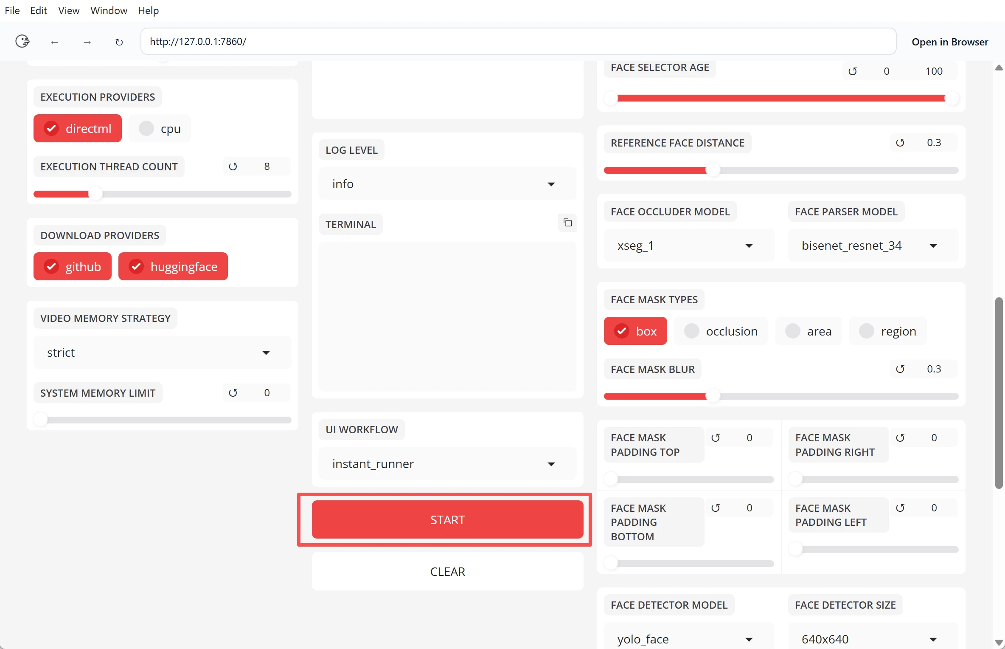The height and width of the screenshot is (649, 1005).
Task: Click inside the Terminal output area
Action: tap(448, 316)
